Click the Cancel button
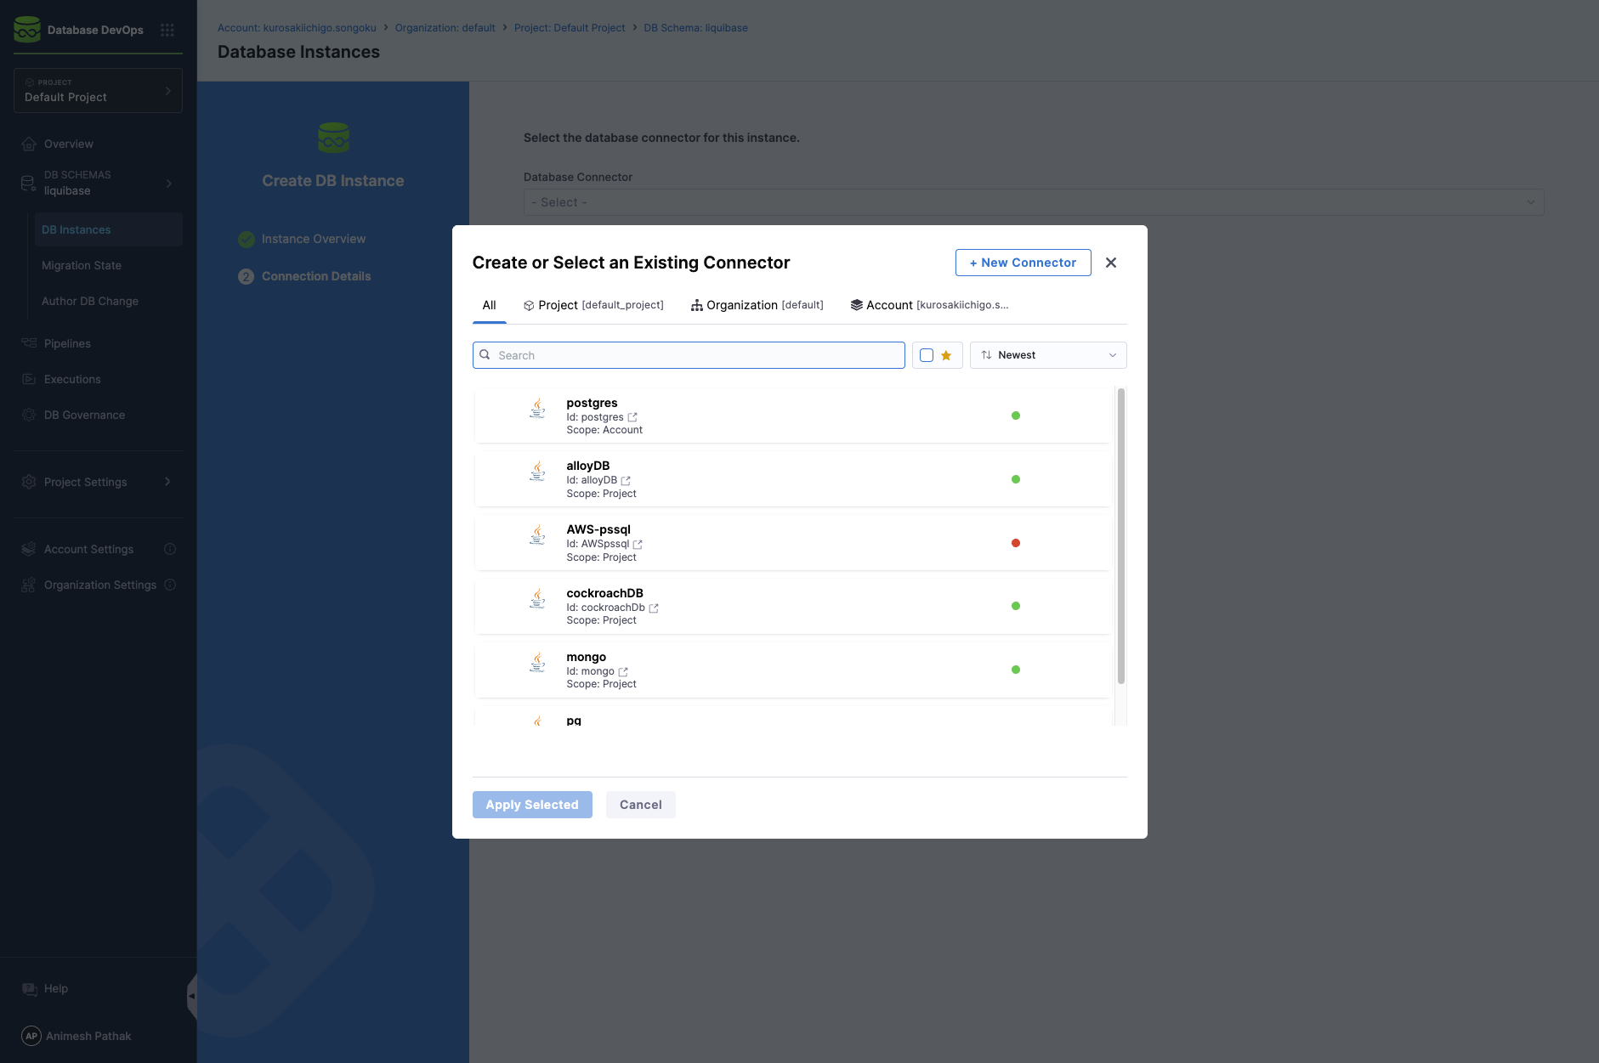Screen dimensions: 1599x1063 tap(641, 805)
